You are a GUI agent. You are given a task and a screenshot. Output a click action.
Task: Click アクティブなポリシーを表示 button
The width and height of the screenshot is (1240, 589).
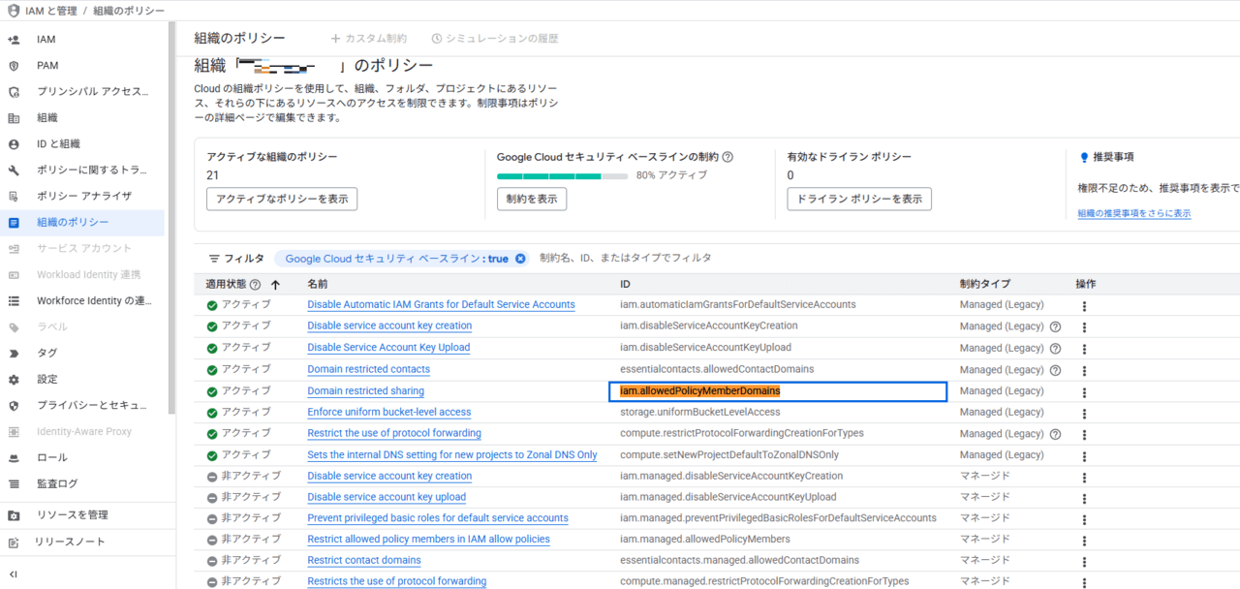[282, 200]
